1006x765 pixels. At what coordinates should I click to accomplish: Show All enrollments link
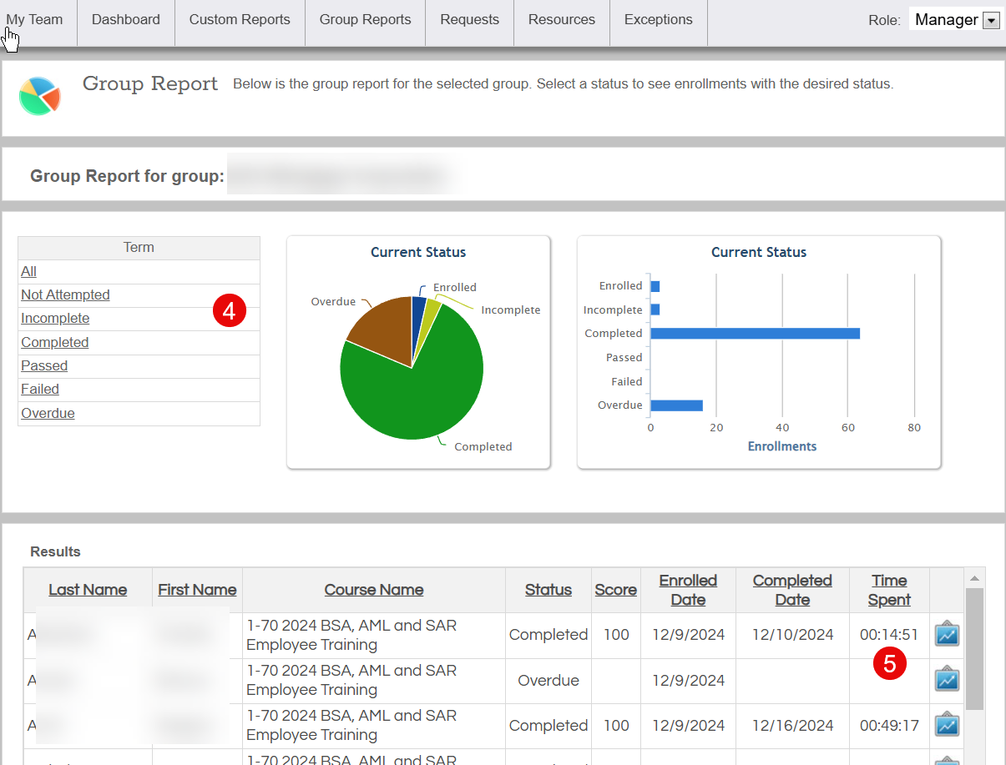[x=29, y=271]
